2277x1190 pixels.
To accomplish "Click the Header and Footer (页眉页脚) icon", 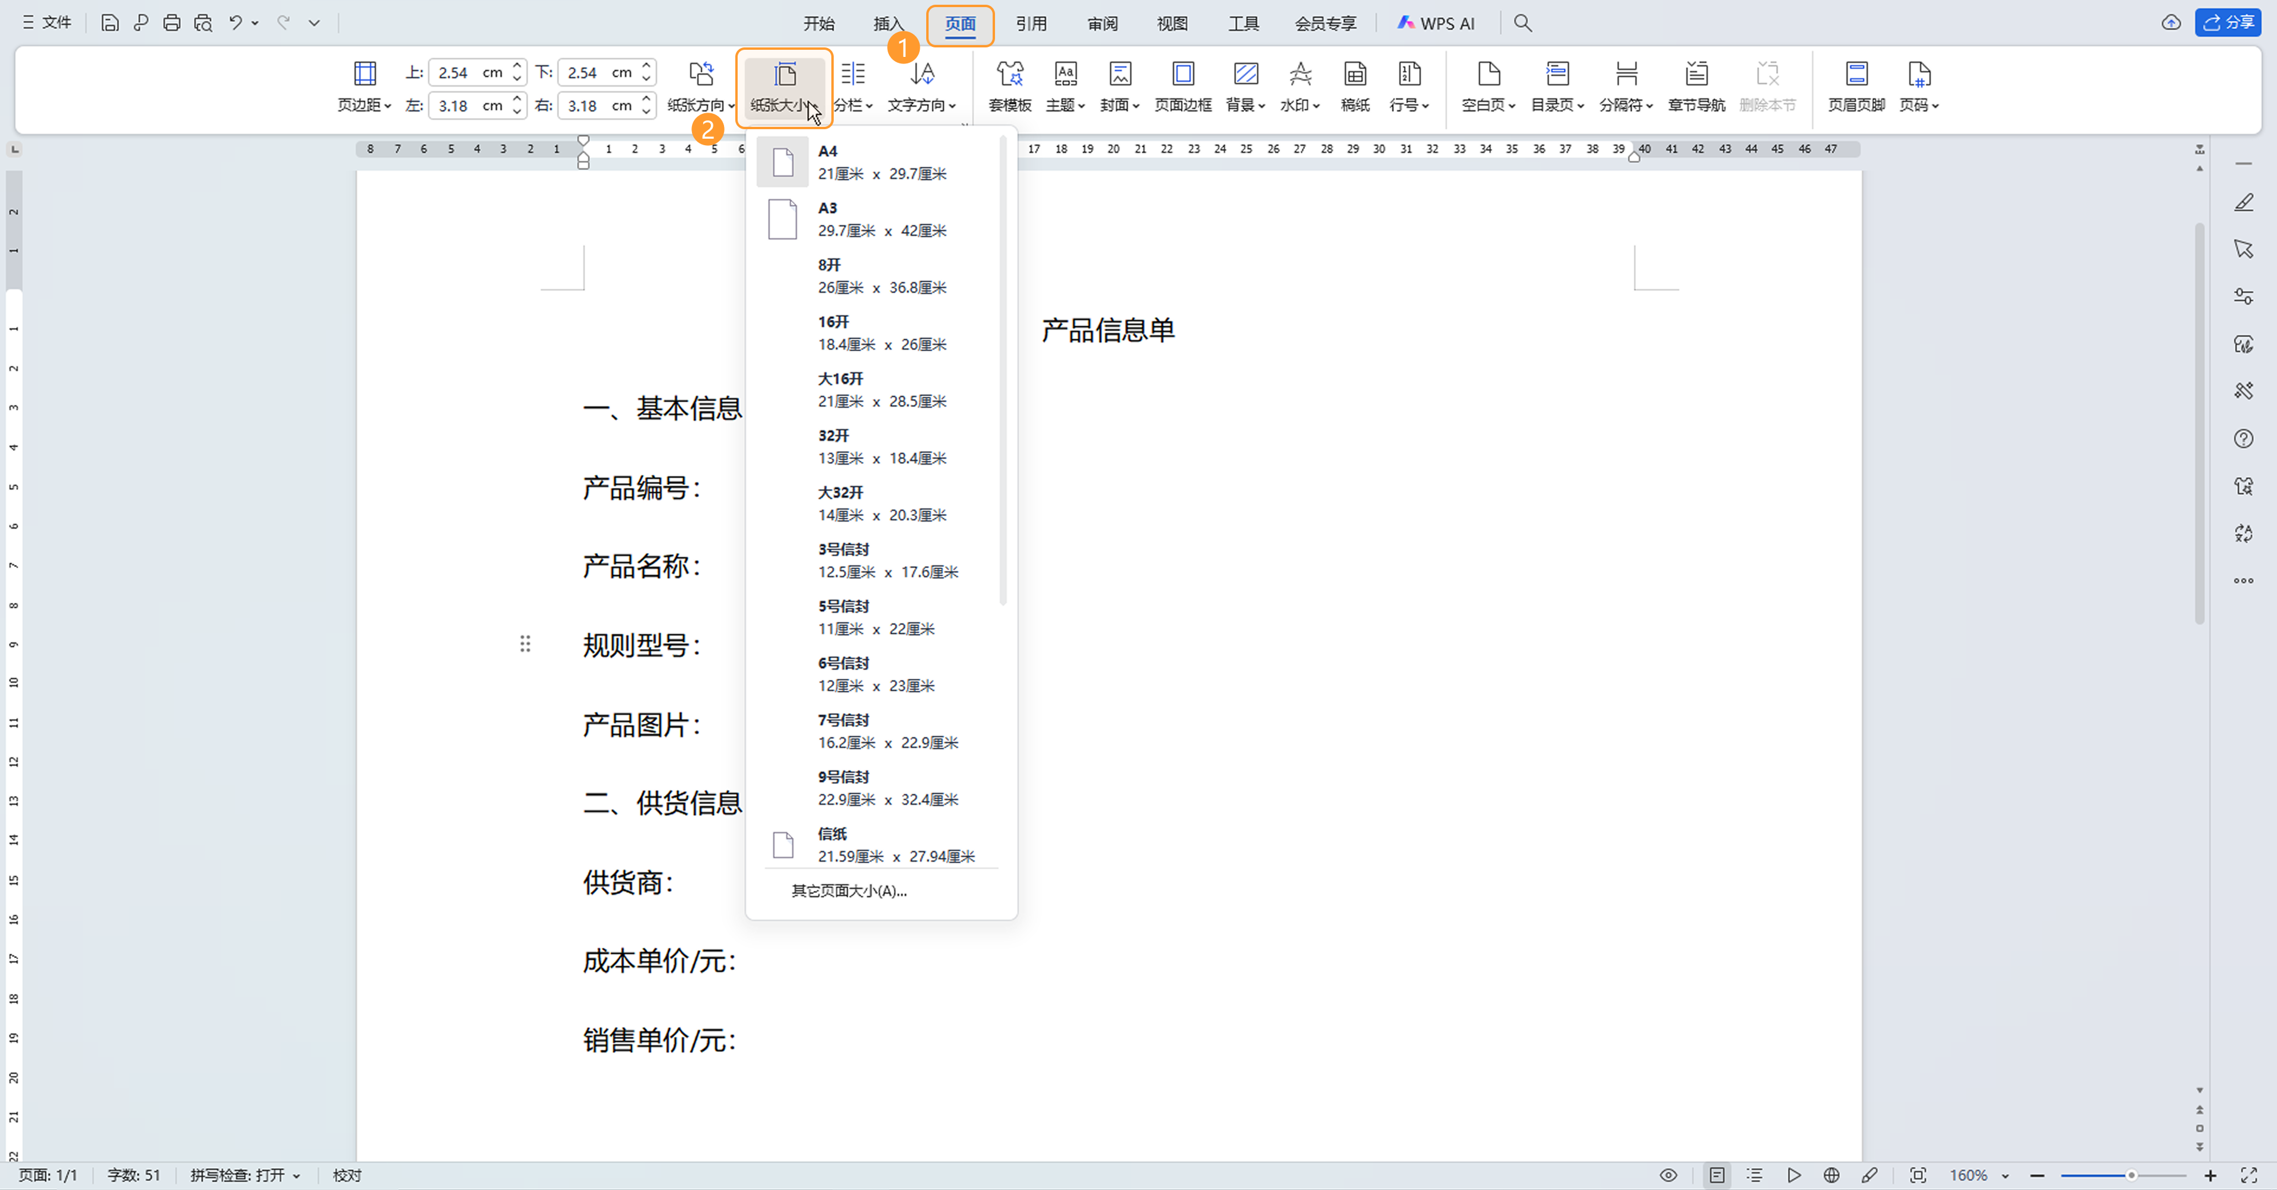I will click(x=1856, y=86).
